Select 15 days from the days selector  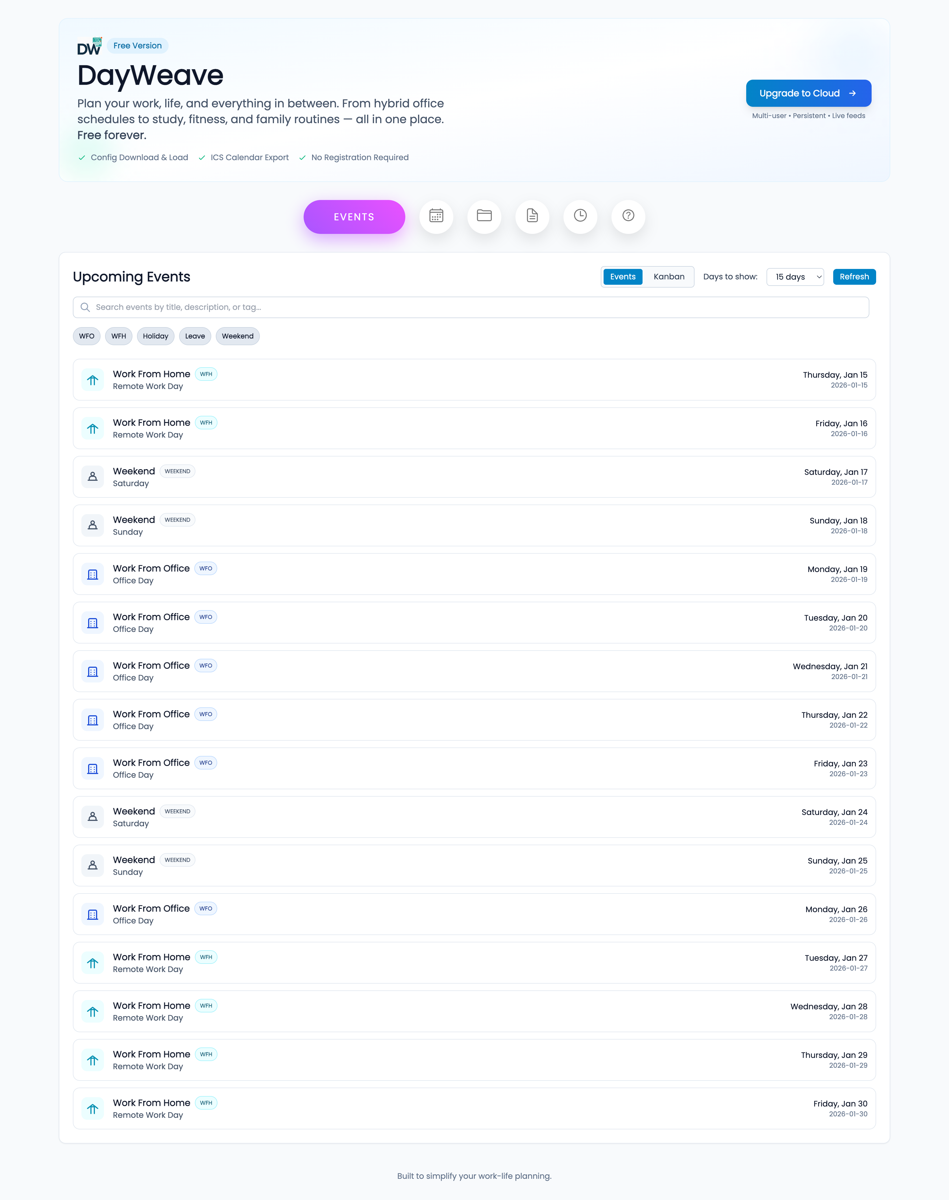(x=795, y=277)
